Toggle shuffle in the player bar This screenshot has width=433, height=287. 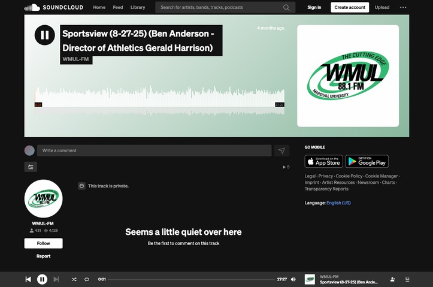click(74, 279)
